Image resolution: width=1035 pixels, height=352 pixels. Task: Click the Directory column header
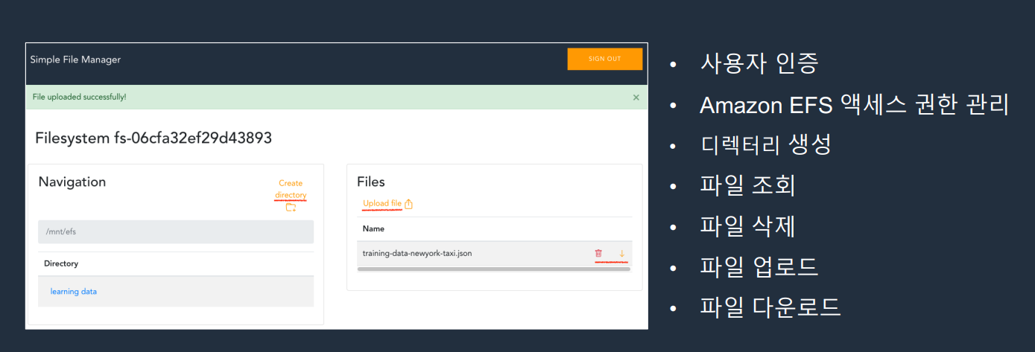61,263
